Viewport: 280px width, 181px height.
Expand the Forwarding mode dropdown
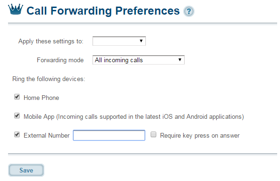[138, 60]
